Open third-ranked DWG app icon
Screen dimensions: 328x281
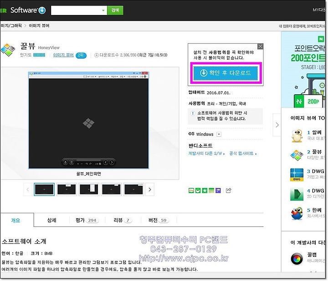pos(297,174)
